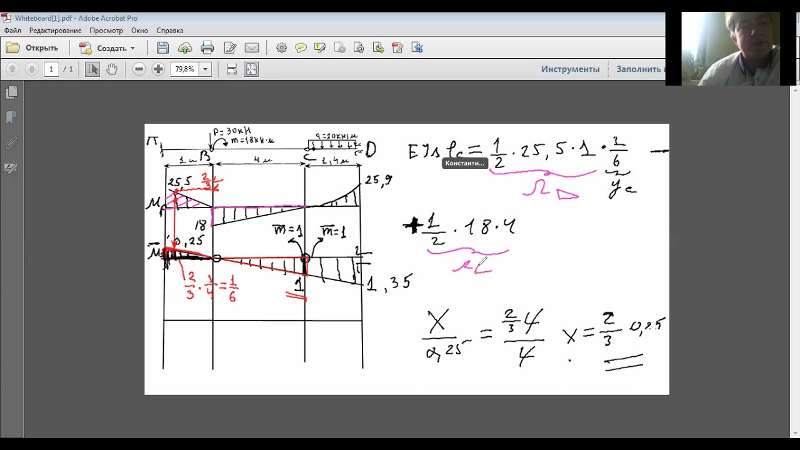This screenshot has height=450, width=800.
Task: Open the Файл menu
Action: tap(12, 31)
